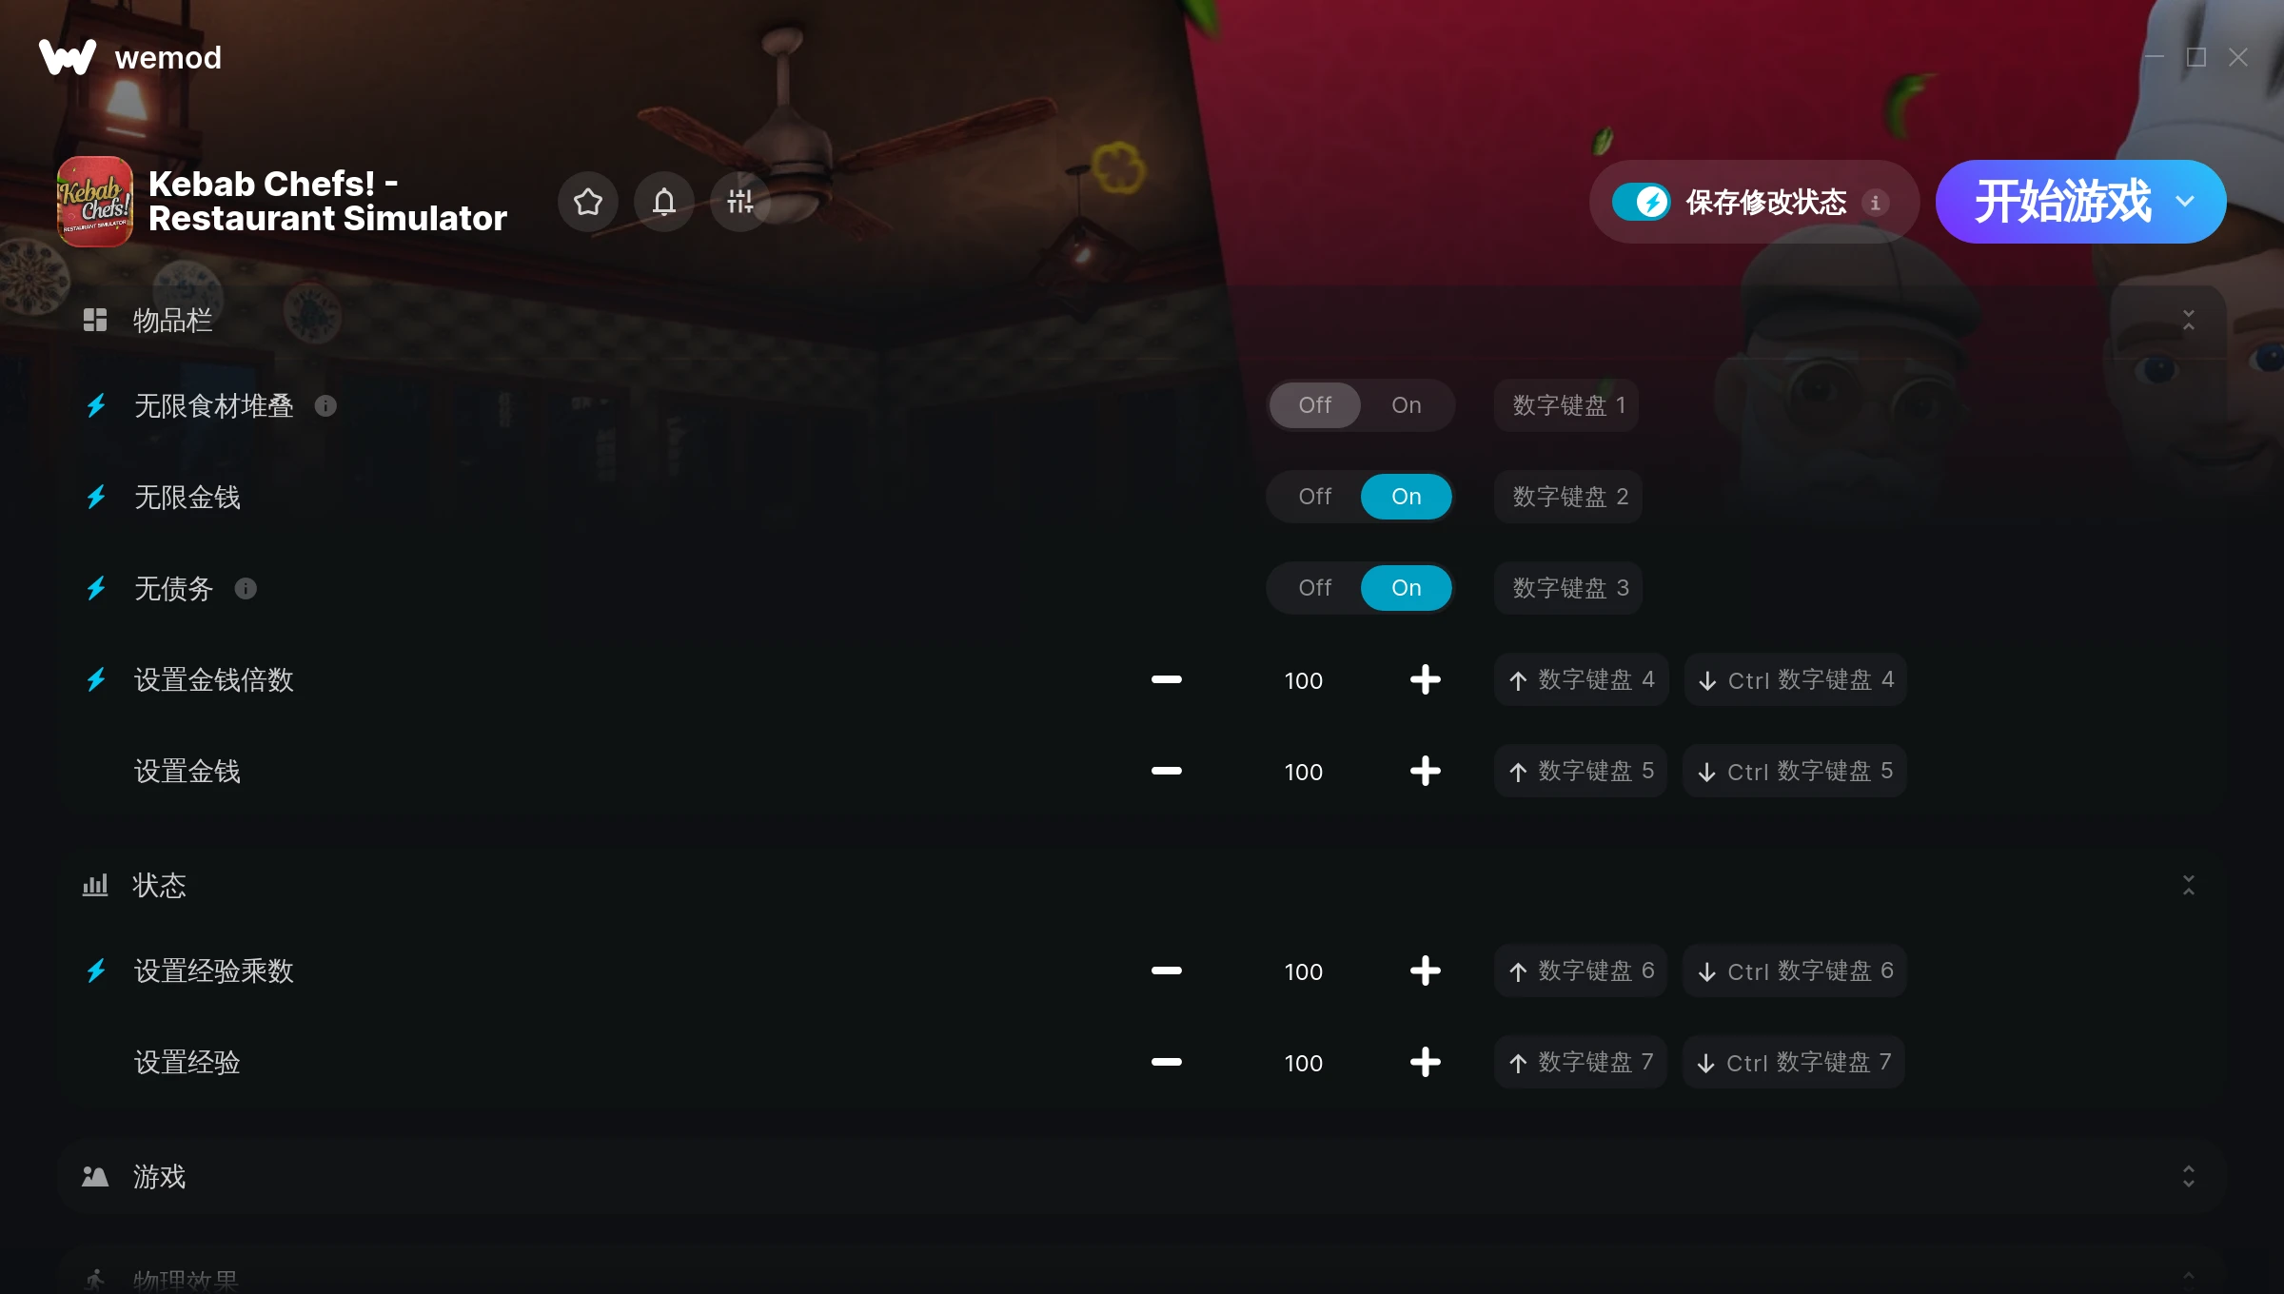Click the 开始游戏 button

[2062, 202]
